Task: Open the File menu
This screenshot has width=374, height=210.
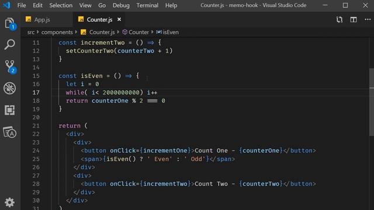Action: (x=22, y=5)
